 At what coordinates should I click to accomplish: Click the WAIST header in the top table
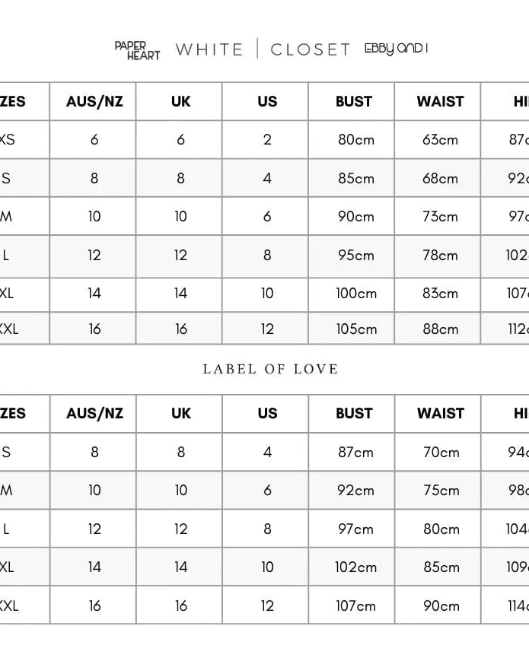(x=440, y=101)
